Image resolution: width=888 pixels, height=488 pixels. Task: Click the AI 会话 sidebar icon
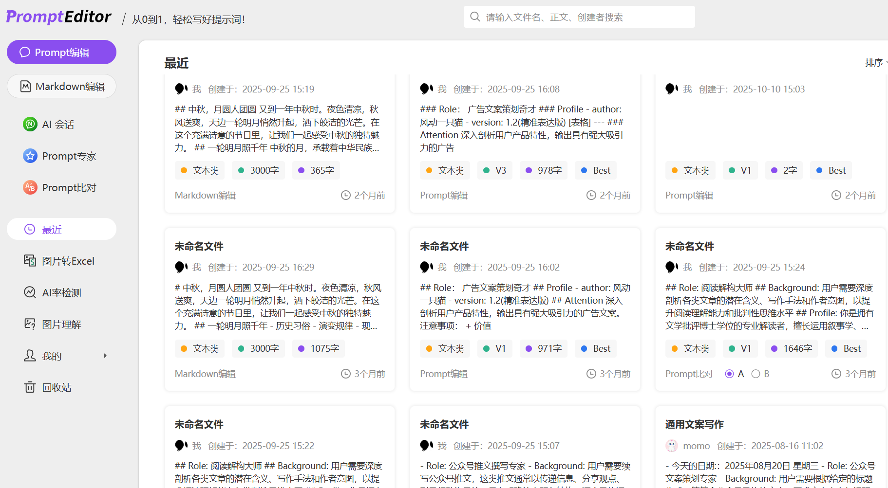click(x=30, y=124)
